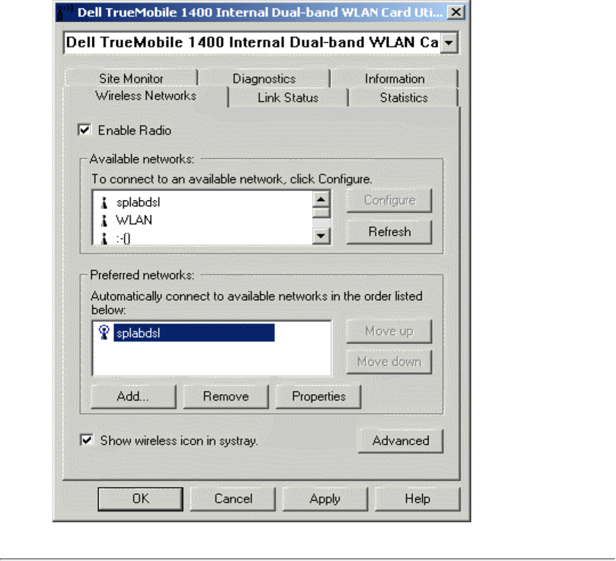The image size is (616, 561).
Task: Open the WLAN card adapter dropdown
Action: 448,42
